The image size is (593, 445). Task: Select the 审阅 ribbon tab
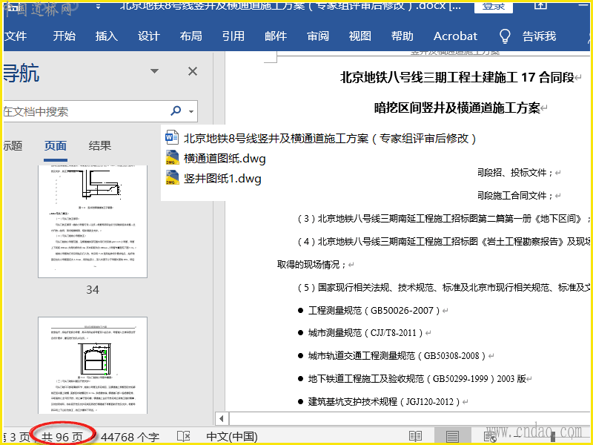coord(318,36)
